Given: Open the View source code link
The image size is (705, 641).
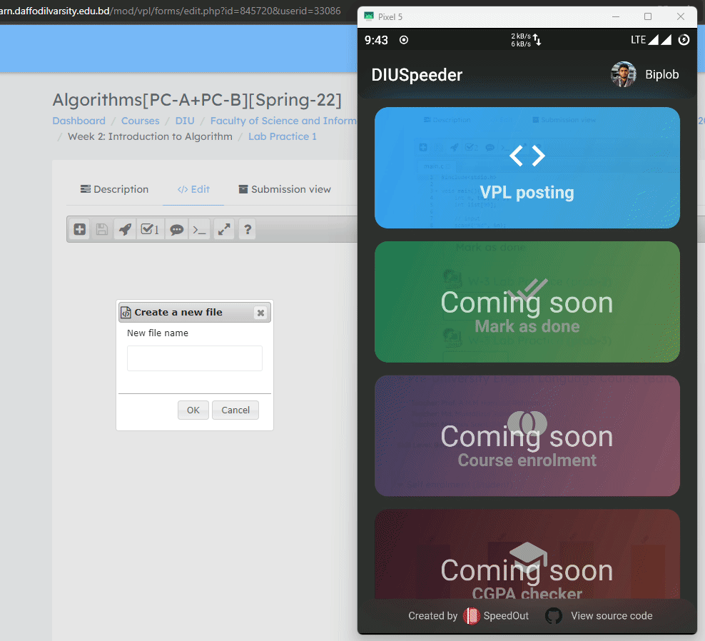Looking at the screenshot, I should 612,616.
